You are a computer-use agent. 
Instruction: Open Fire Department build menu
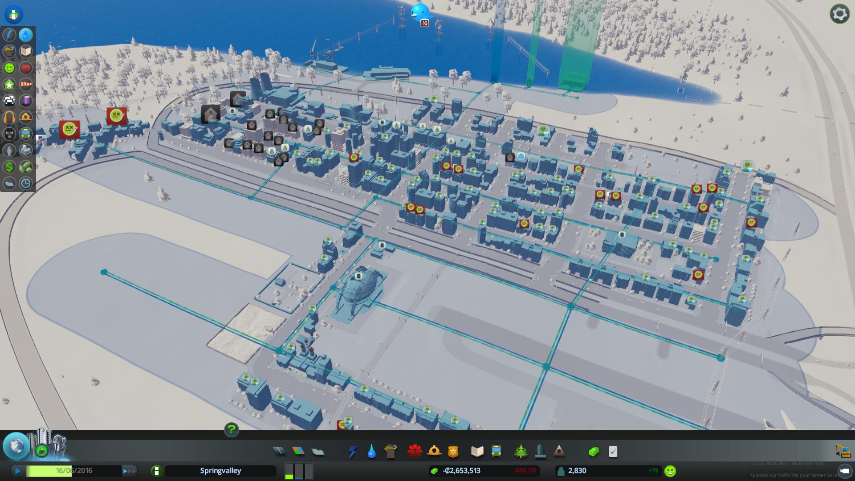coord(434,452)
